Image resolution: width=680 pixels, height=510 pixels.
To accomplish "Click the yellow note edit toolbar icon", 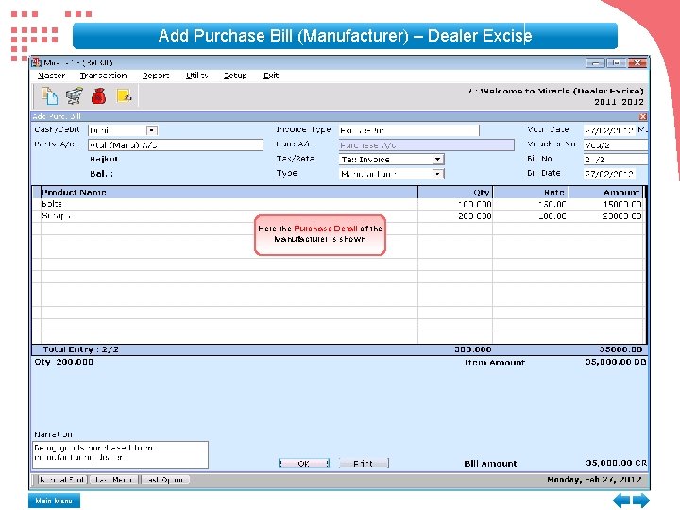I will [125, 95].
